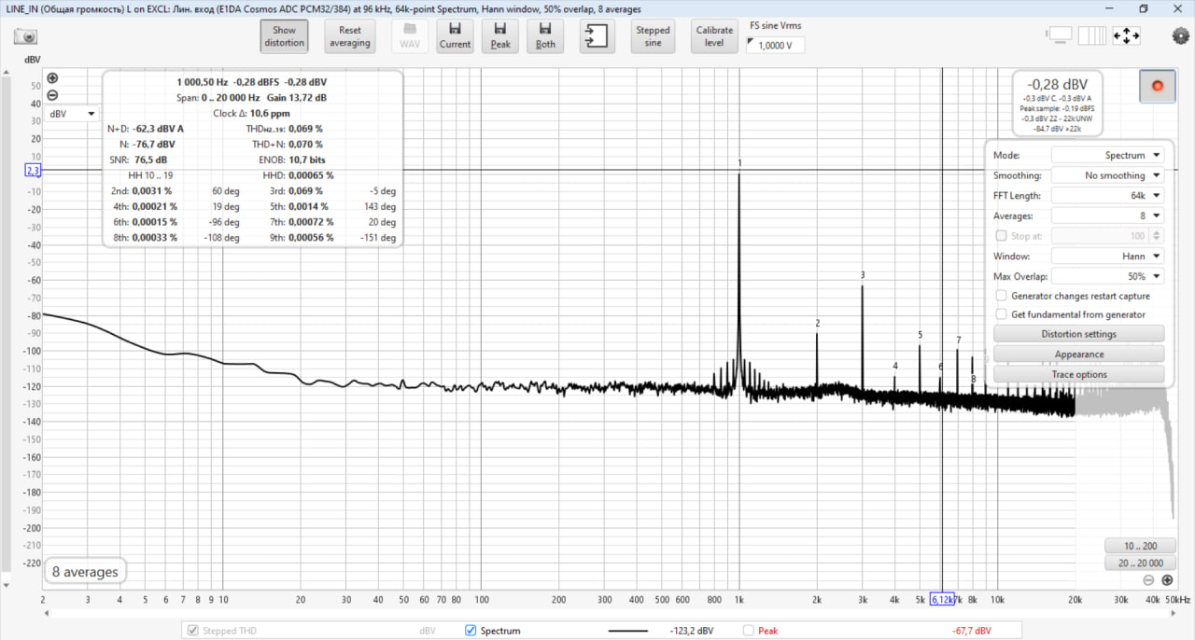Click the vertical bars layout icon

tap(1091, 35)
